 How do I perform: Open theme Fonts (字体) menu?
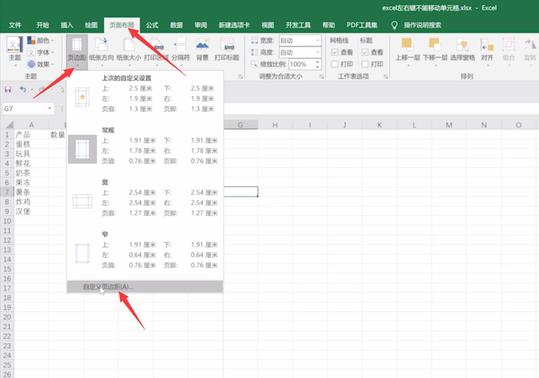41,53
